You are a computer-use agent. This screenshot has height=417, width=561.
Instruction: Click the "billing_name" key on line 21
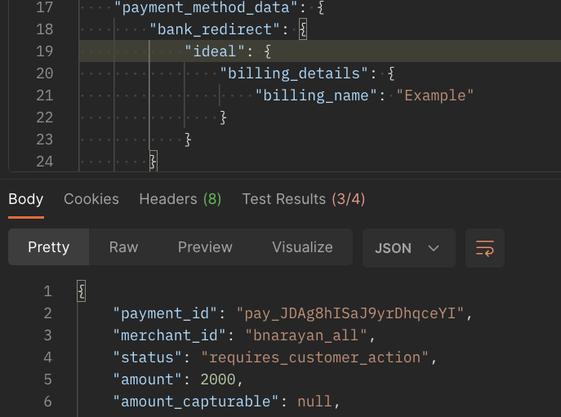point(316,95)
